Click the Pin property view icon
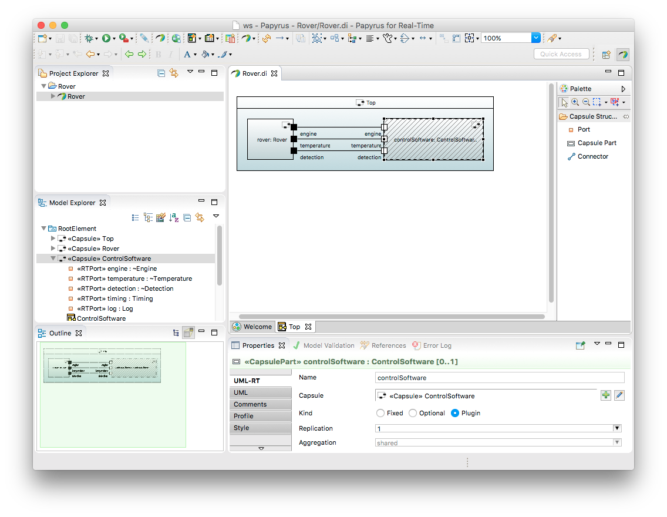 (x=580, y=345)
